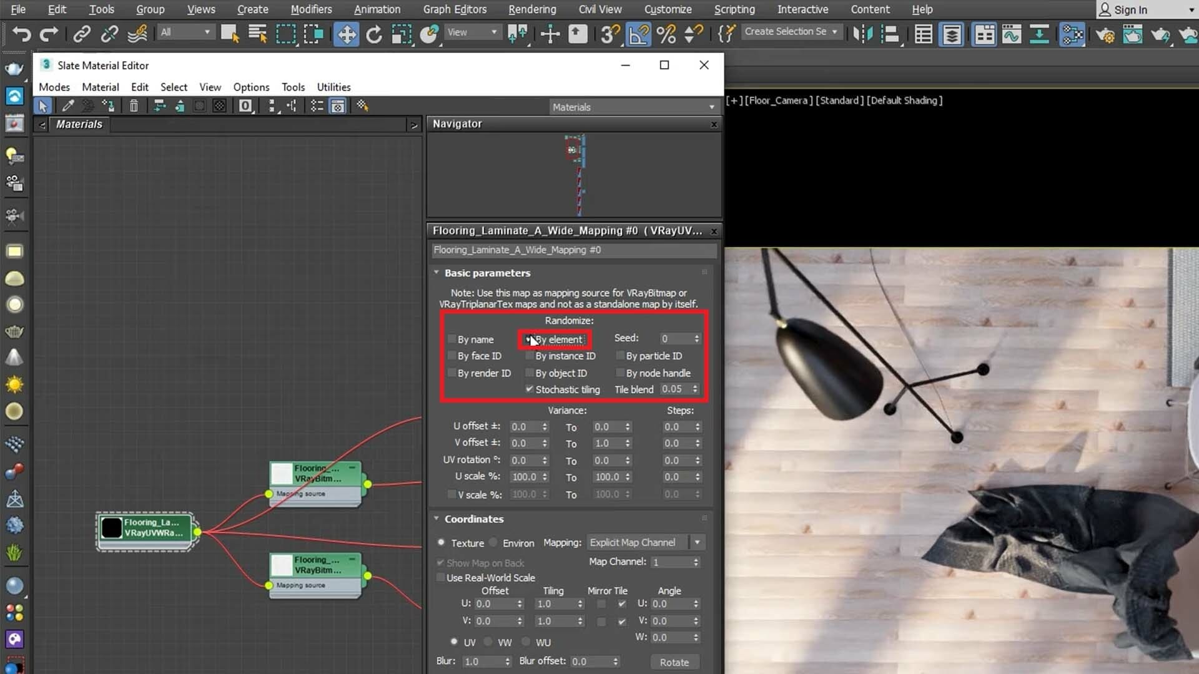
Task: Select the Graph Editors menu
Action: pyautogui.click(x=455, y=9)
